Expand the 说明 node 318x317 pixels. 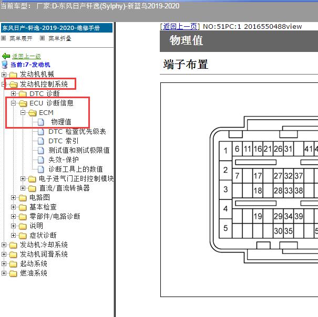pos(13,226)
